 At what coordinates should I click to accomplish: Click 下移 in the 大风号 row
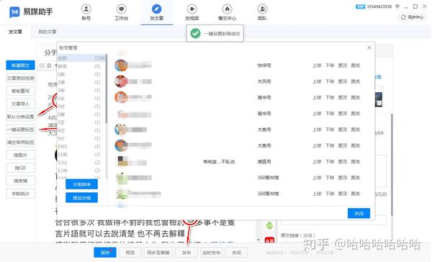pos(330,81)
